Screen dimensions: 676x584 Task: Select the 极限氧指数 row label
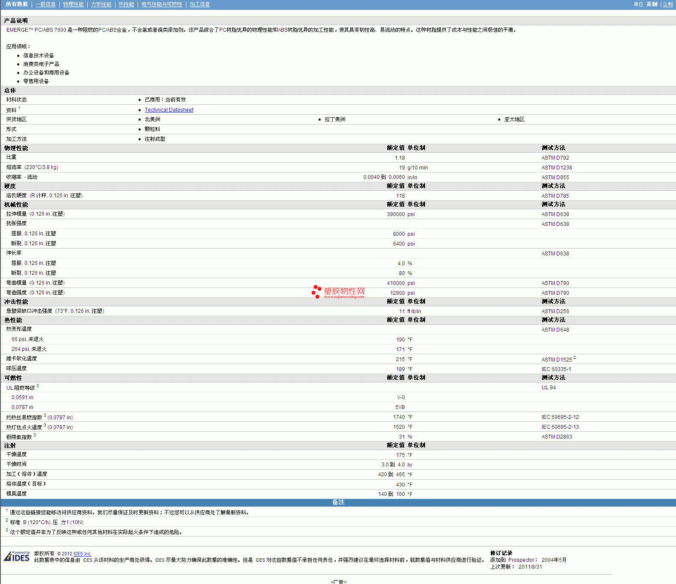click(19, 437)
